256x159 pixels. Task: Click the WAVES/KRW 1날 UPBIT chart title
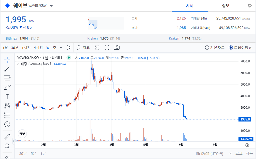pos(40,58)
